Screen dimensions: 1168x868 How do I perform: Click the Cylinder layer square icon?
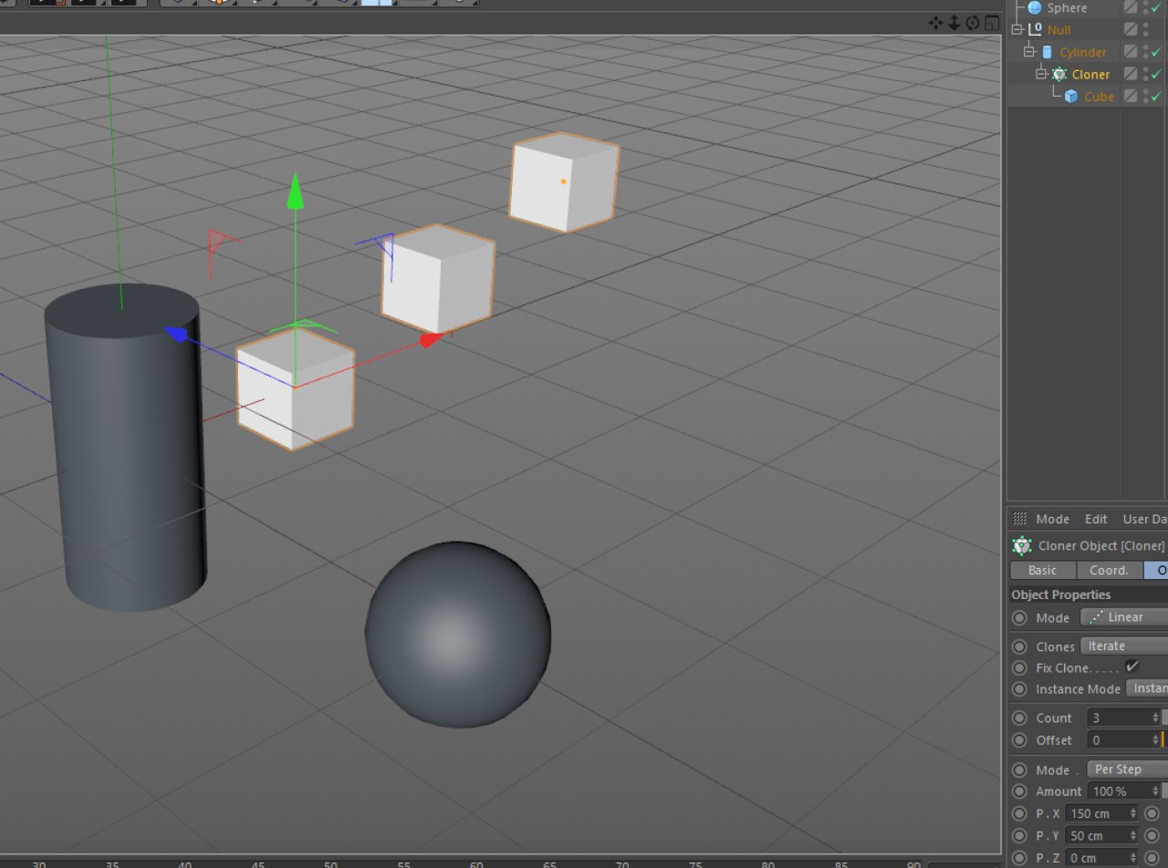tap(1131, 52)
